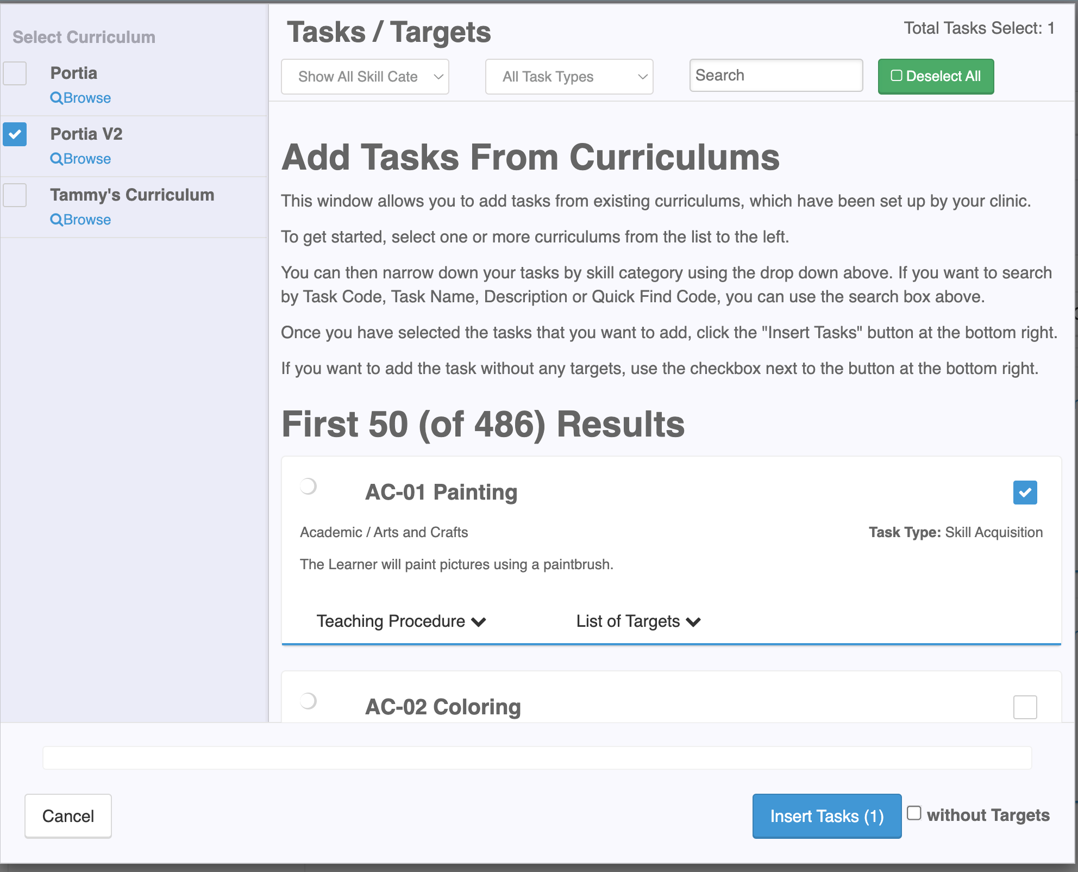
Task: Select the AC-02 Coloring task checkbox
Action: click(1025, 707)
